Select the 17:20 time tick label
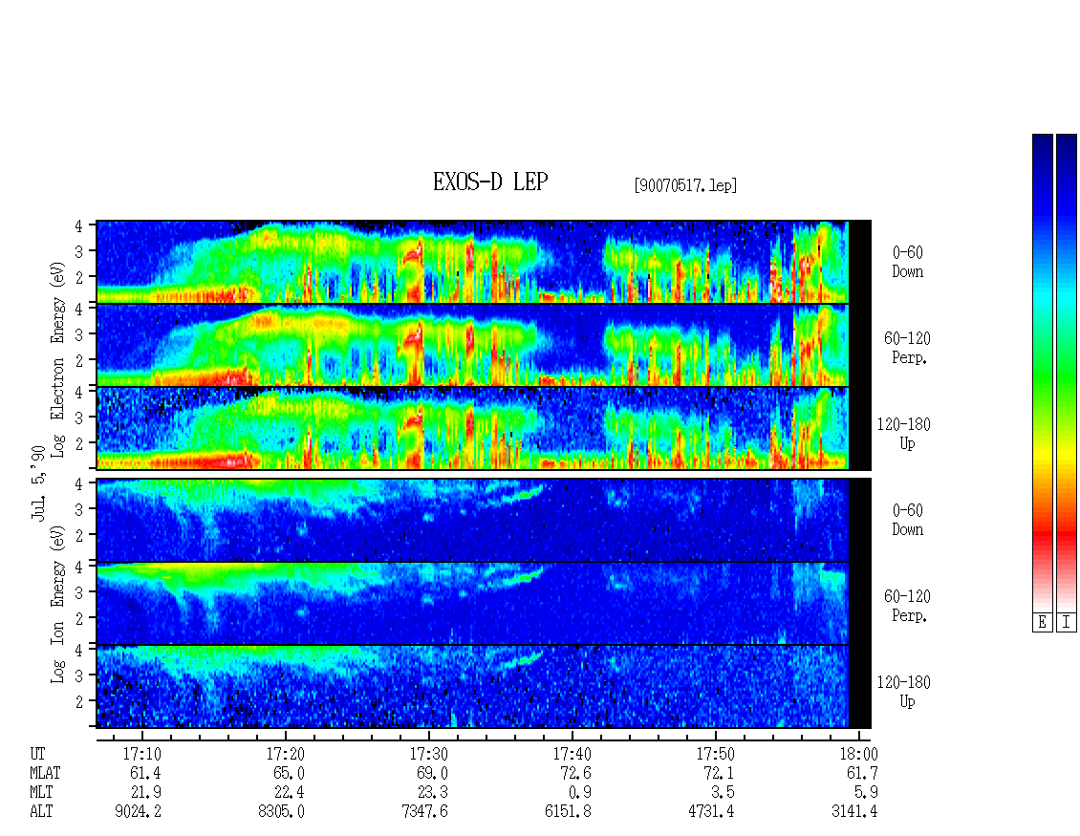 [x=285, y=754]
